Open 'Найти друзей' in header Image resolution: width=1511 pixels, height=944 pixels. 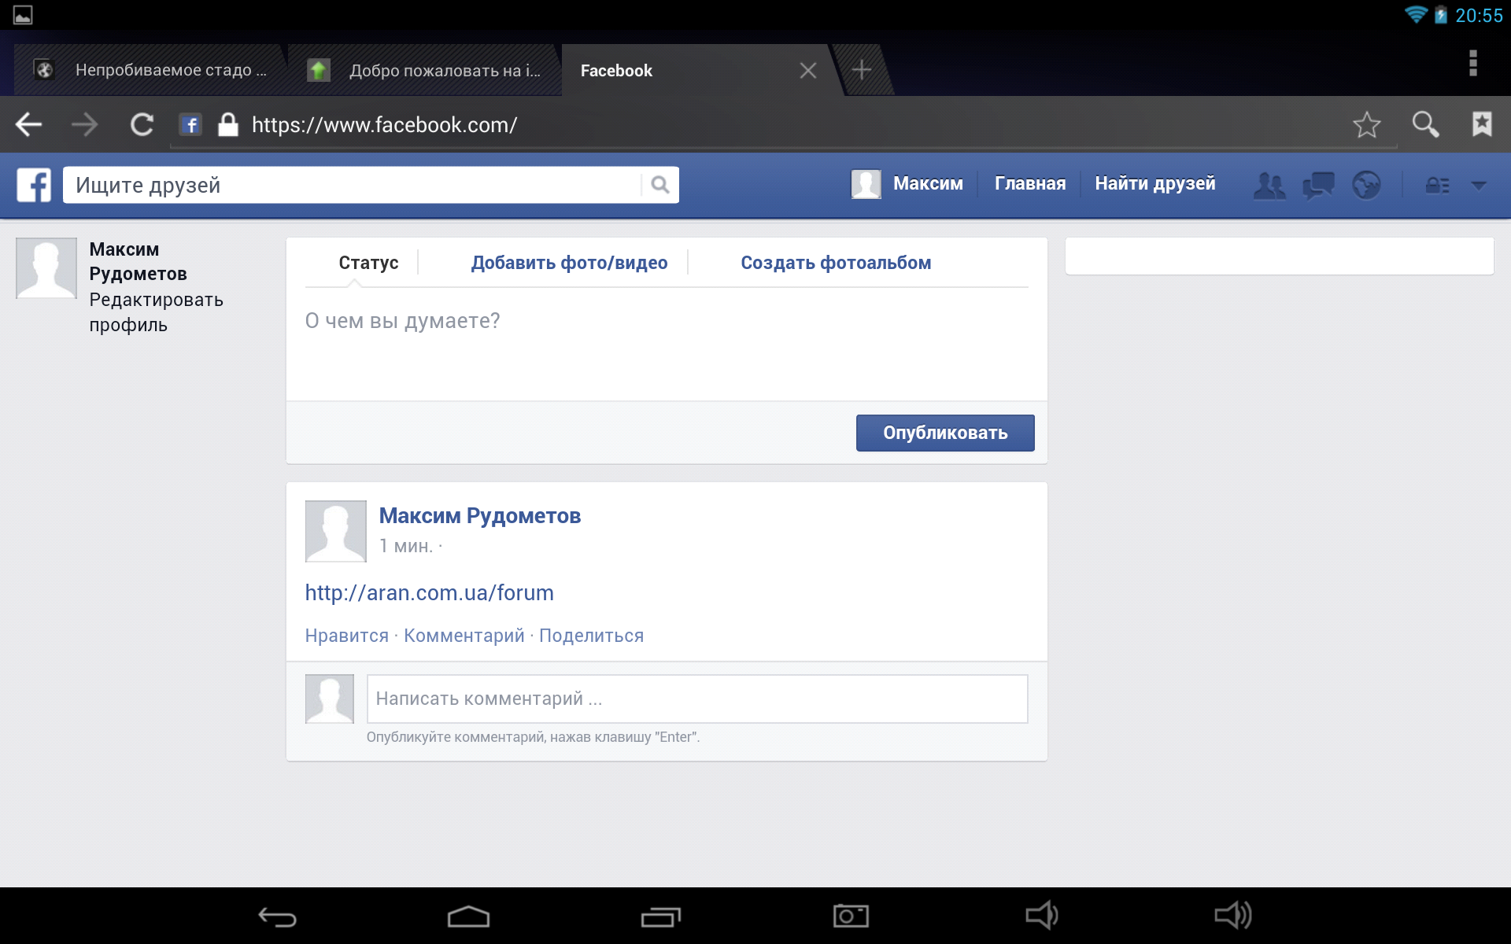(x=1155, y=183)
